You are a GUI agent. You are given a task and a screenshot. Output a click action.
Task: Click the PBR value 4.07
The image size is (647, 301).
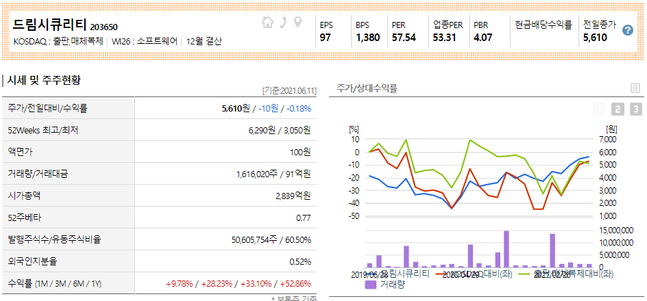(483, 38)
